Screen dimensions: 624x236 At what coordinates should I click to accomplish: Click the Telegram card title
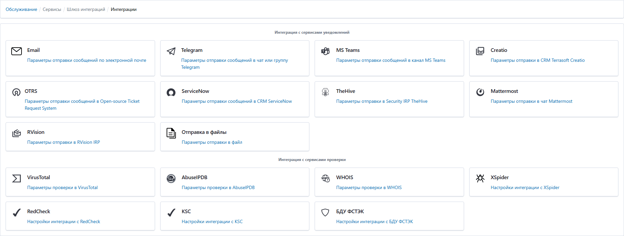click(192, 50)
